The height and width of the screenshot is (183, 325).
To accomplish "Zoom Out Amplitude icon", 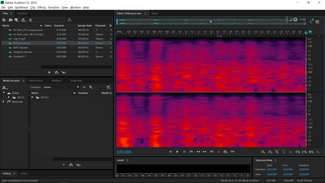I will (x=270, y=152).
